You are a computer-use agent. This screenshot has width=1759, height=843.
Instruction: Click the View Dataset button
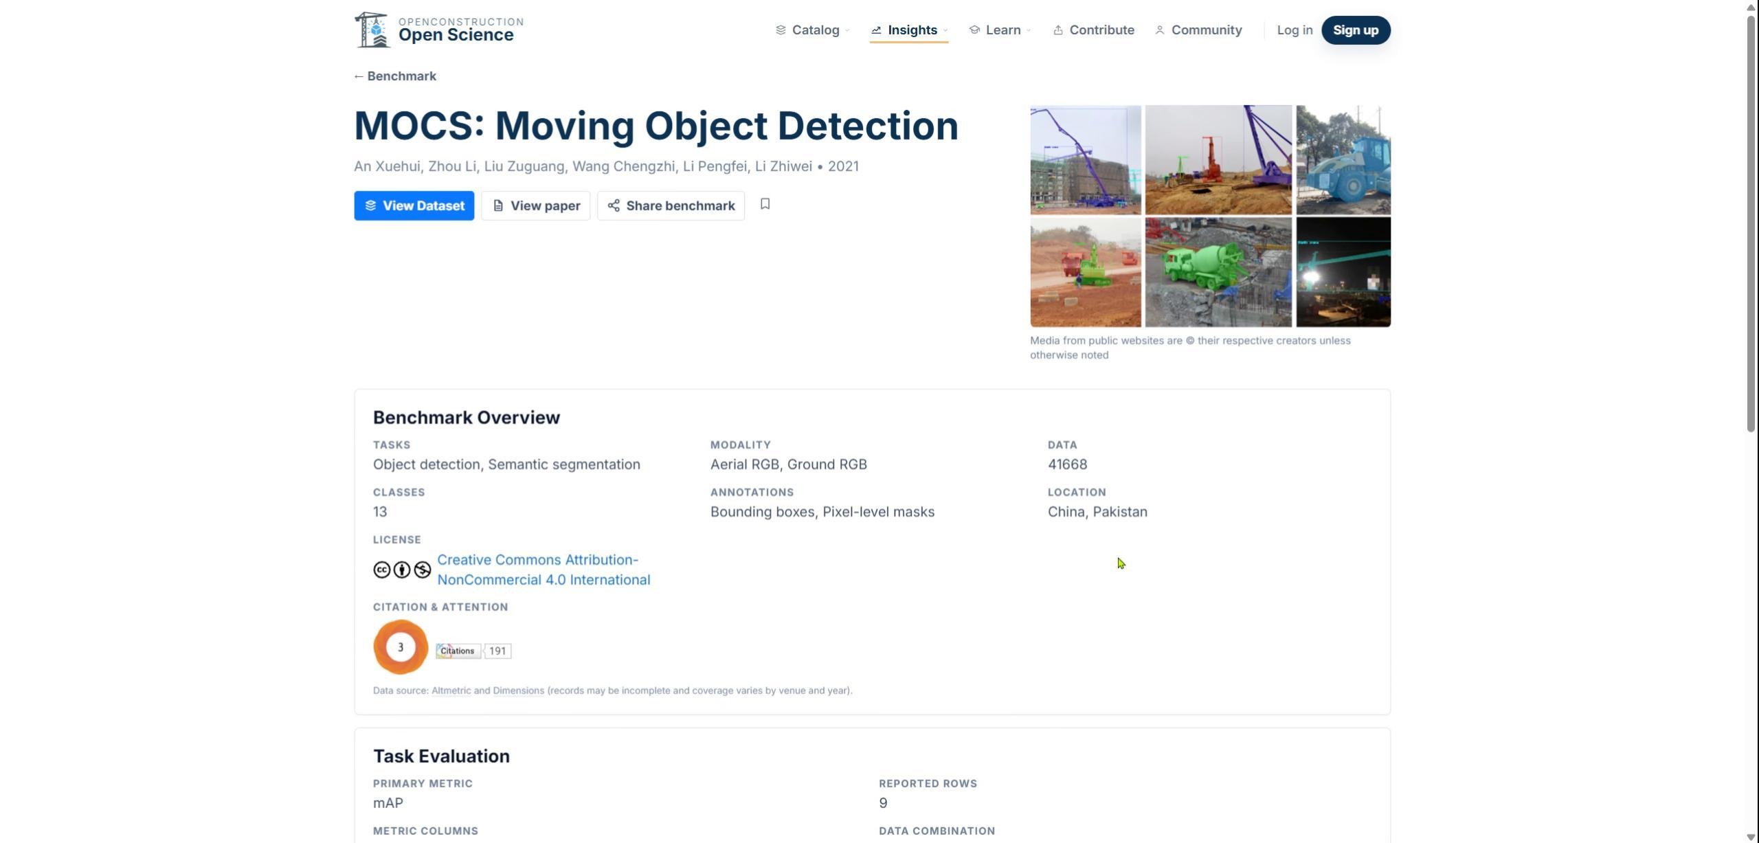(414, 205)
